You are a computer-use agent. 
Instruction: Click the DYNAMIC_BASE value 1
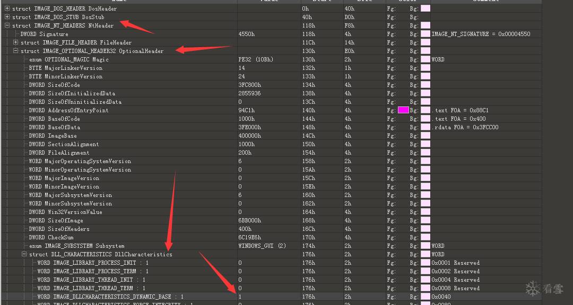pos(240,297)
